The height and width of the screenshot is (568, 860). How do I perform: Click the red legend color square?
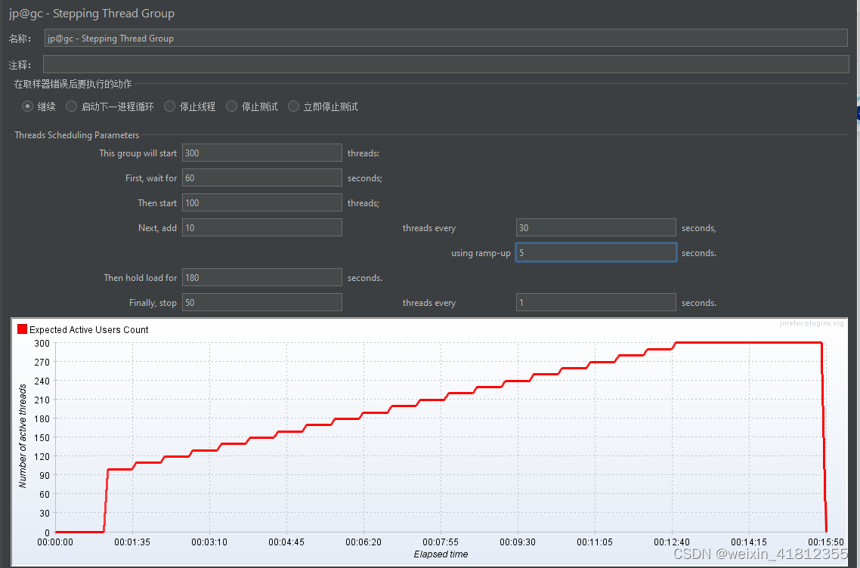[x=21, y=329]
